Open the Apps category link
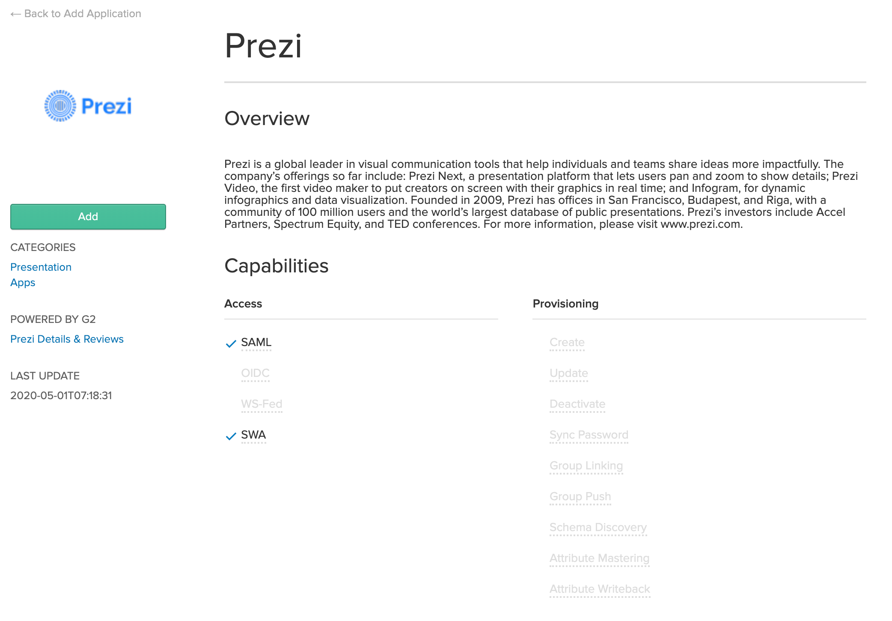The height and width of the screenshot is (621, 892). tap(23, 282)
